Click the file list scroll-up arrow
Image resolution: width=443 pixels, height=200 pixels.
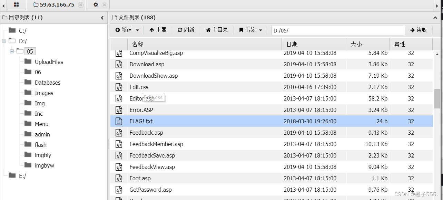437,54
